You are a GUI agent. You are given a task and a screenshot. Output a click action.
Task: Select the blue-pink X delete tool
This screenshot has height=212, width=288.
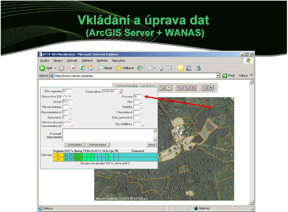coord(179,88)
